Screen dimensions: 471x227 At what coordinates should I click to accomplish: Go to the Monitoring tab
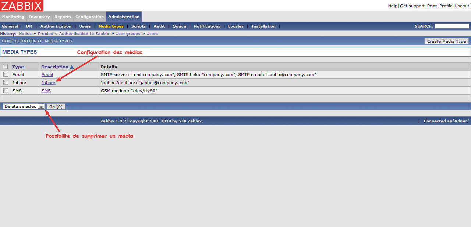coord(13,17)
